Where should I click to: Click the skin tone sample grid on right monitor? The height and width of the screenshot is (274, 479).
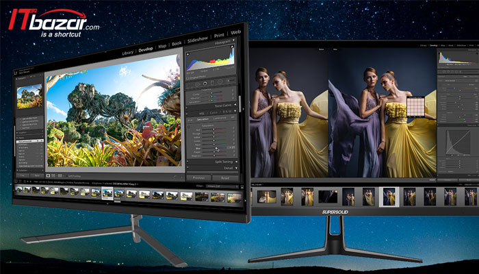pyautogui.click(x=415, y=107)
